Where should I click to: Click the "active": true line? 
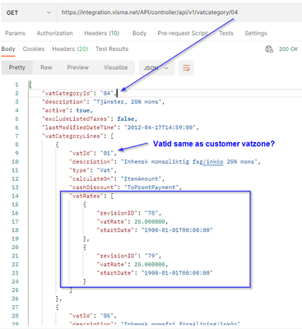point(67,110)
